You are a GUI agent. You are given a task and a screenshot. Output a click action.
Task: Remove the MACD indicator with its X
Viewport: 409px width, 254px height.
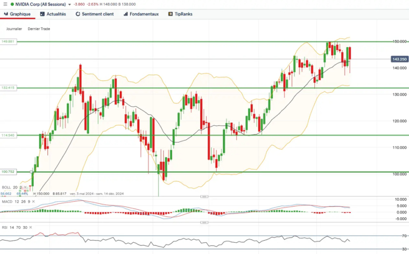tap(34, 201)
